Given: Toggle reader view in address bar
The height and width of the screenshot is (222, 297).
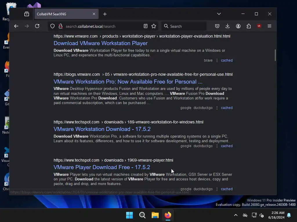Looking at the screenshot, I should click(146, 26).
